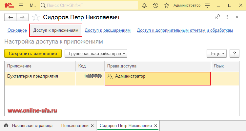Go forward with the right arrow
Image resolution: width=246 pixels, height=131 pixels.
22,17
